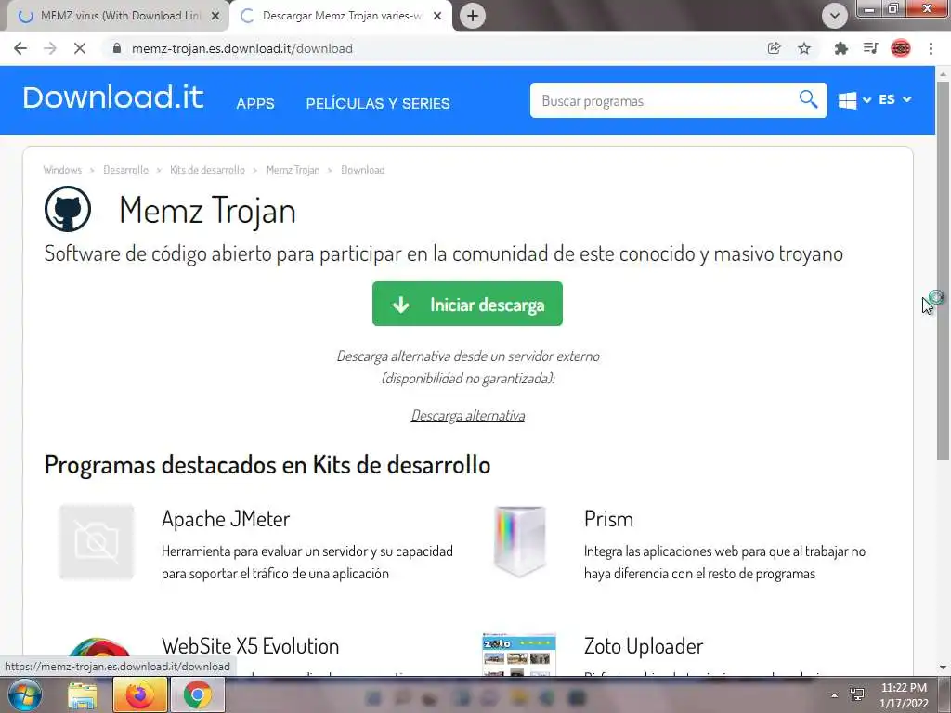Go back using the browser back arrow
Viewport: 951px width, 713px height.
click(x=20, y=48)
